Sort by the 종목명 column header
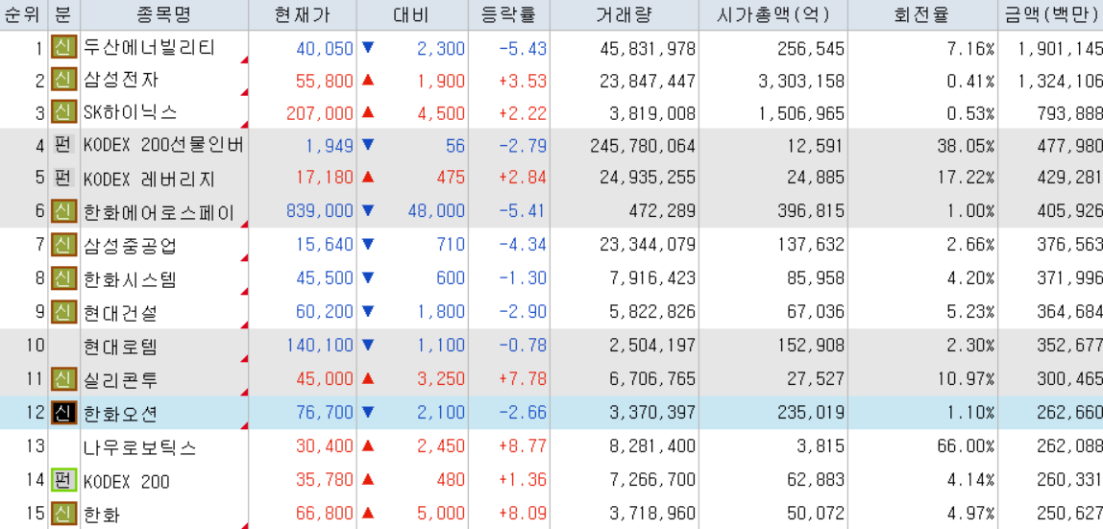 [164, 14]
